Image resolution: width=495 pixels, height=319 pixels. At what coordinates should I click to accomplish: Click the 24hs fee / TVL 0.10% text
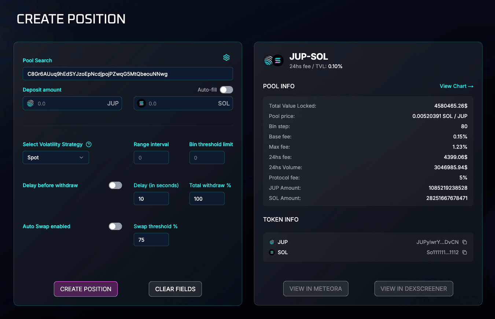tap(316, 66)
